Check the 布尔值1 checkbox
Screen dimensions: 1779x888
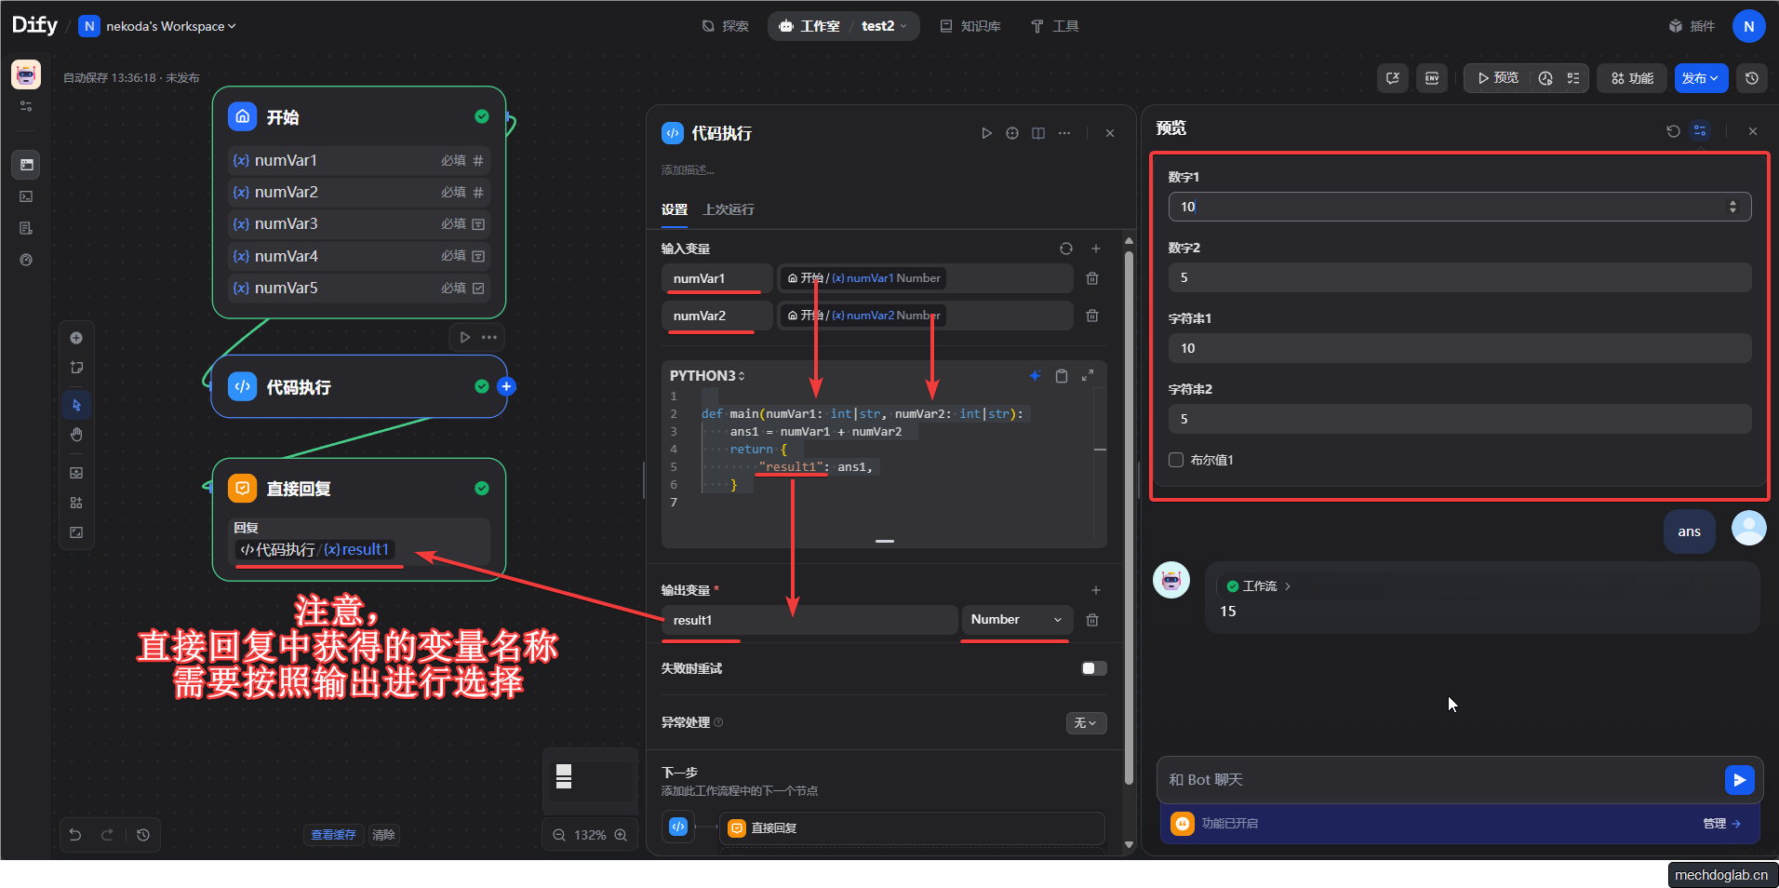point(1176,460)
